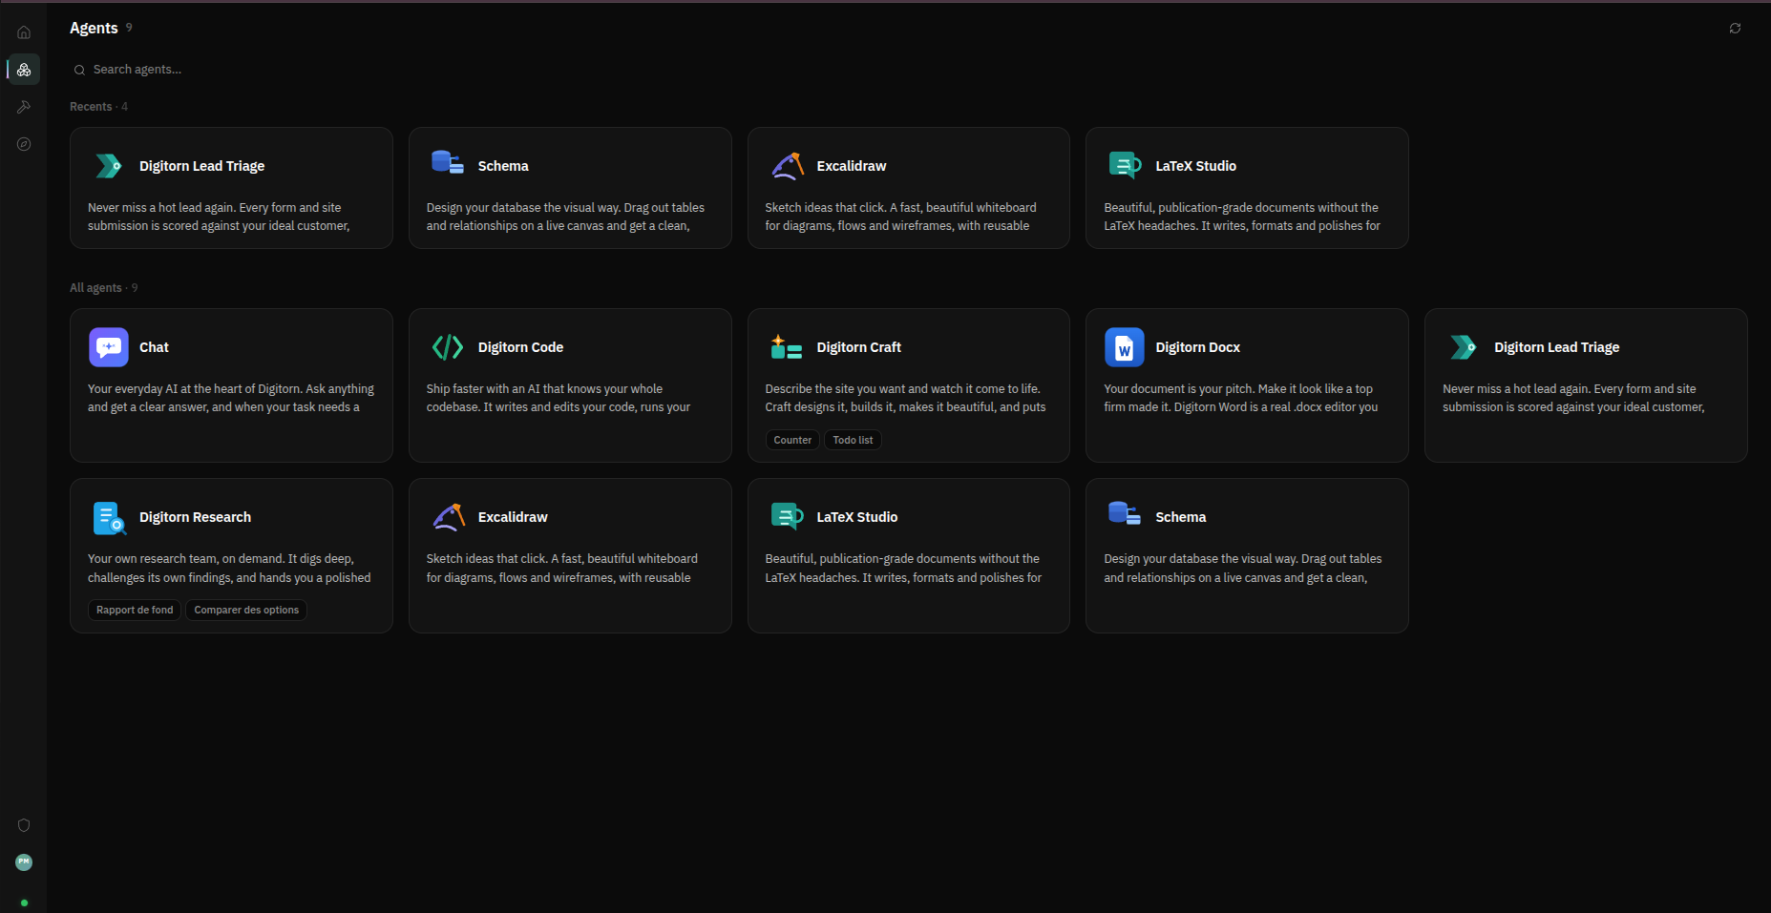
Task: Open the Digitorn Craft agent title
Action: pyautogui.click(x=859, y=347)
